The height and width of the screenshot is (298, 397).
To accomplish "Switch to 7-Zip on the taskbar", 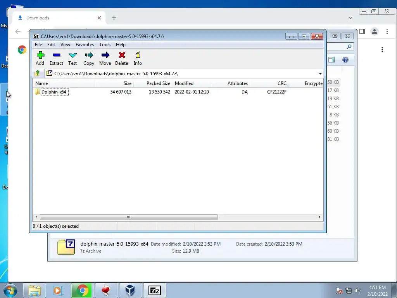I will (x=154, y=290).
